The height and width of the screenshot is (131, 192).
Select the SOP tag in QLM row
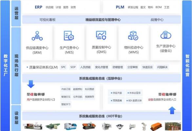(x=73, y=67)
